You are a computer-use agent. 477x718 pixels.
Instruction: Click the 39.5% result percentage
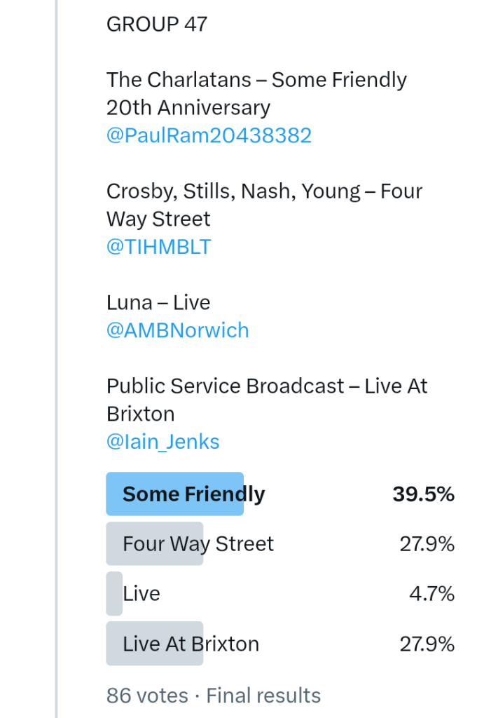pos(423,494)
